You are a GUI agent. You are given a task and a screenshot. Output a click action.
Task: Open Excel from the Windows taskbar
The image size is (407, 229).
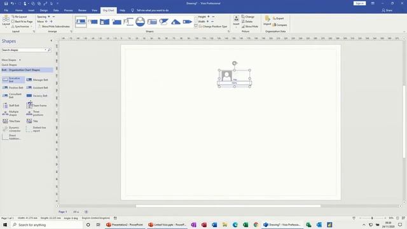pos(245,225)
